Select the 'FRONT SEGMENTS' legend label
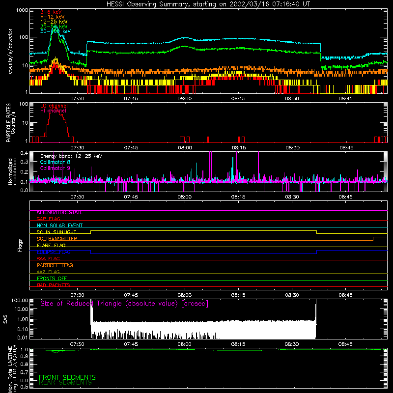This screenshot has width=393, height=393. tap(67, 377)
